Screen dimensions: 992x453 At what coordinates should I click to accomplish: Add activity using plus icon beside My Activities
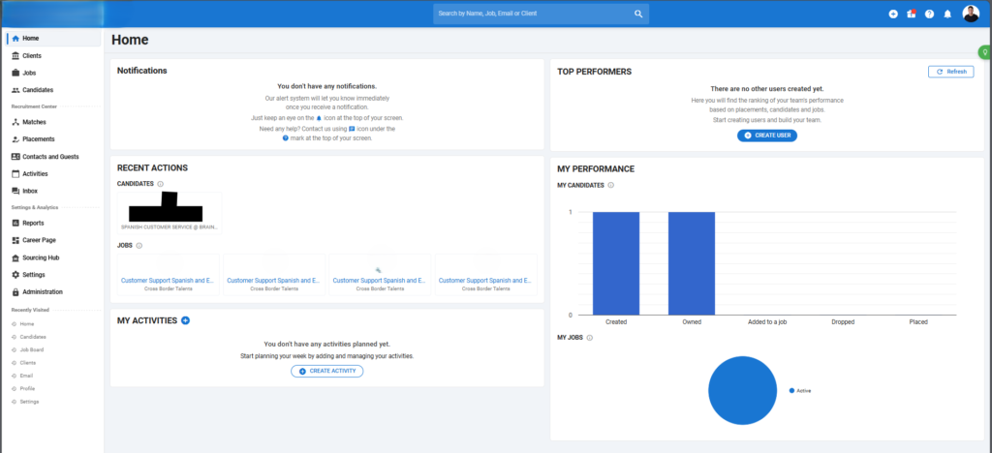coord(185,320)
